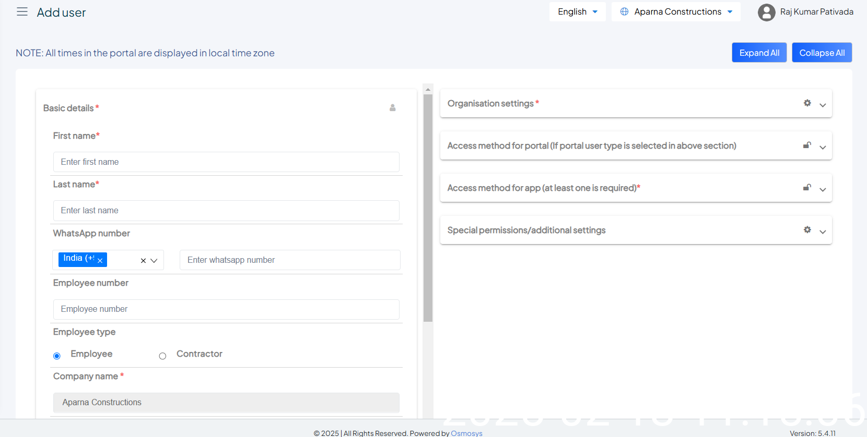Click the gear icon in Organisation settings
The width and height of the screenshot is (867, 437).
[x=807, y=103]
